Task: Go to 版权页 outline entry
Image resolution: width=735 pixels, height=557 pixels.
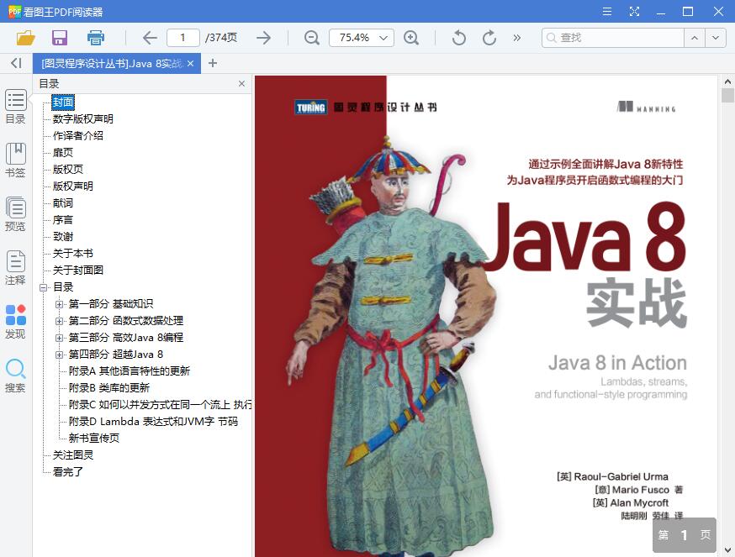Action: coord(68,170)
